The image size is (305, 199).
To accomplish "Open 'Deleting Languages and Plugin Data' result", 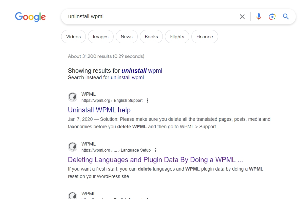I will pyautogui.click(x=155, y=160).
